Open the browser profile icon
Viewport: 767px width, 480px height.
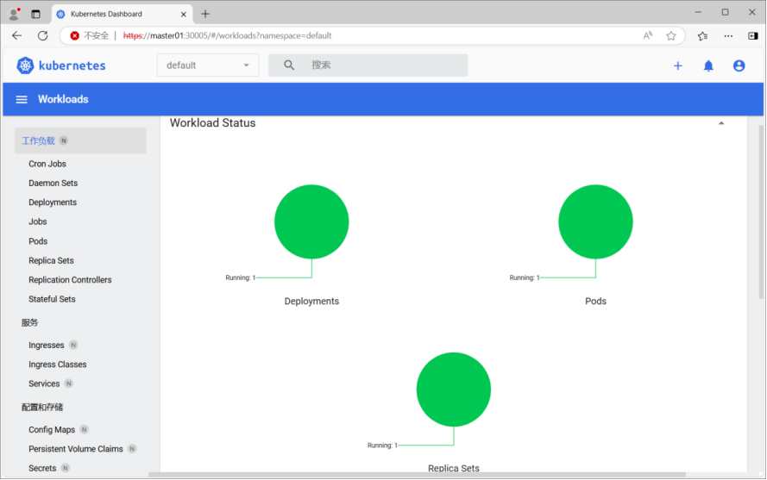click(14, 14)
